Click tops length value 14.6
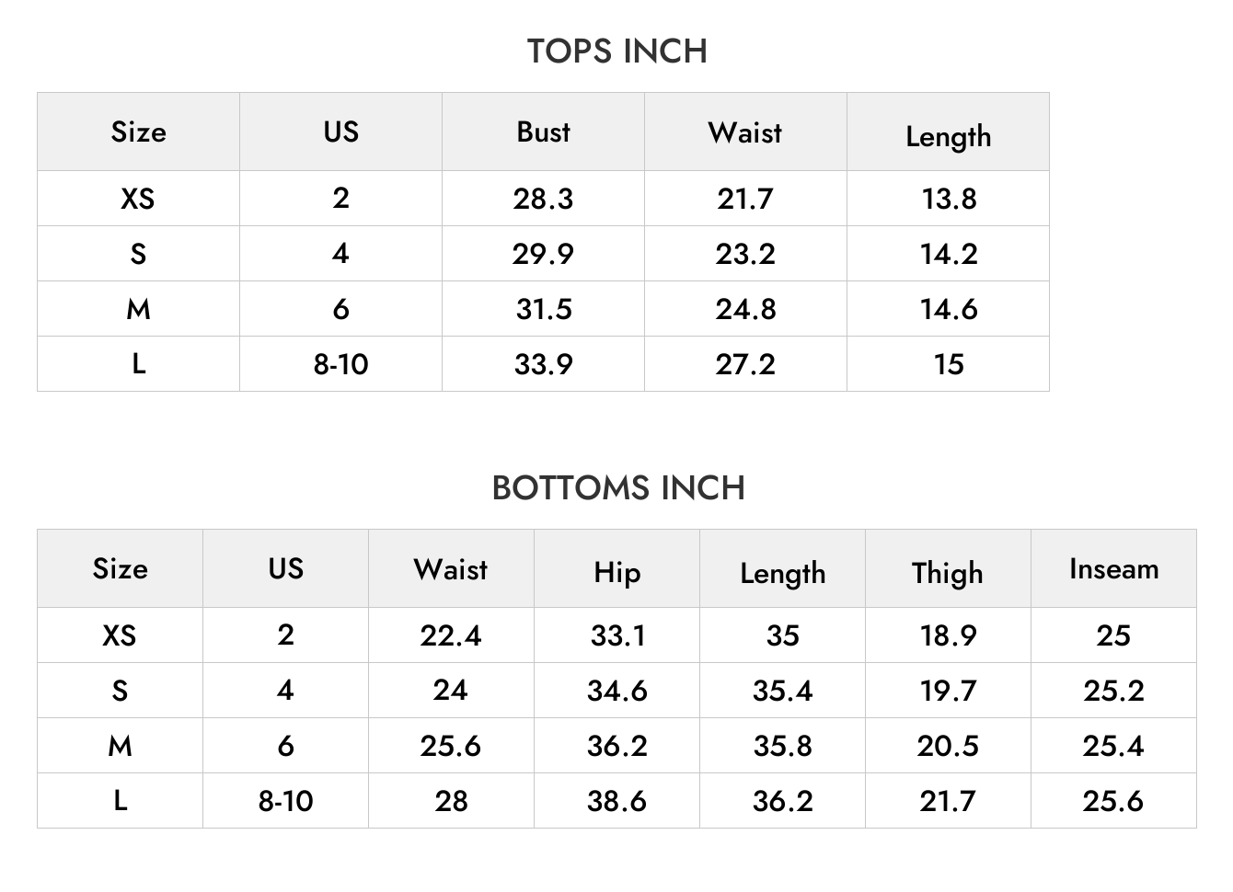This screenshot has width=1233, height=892. click(x=948, y=308)
